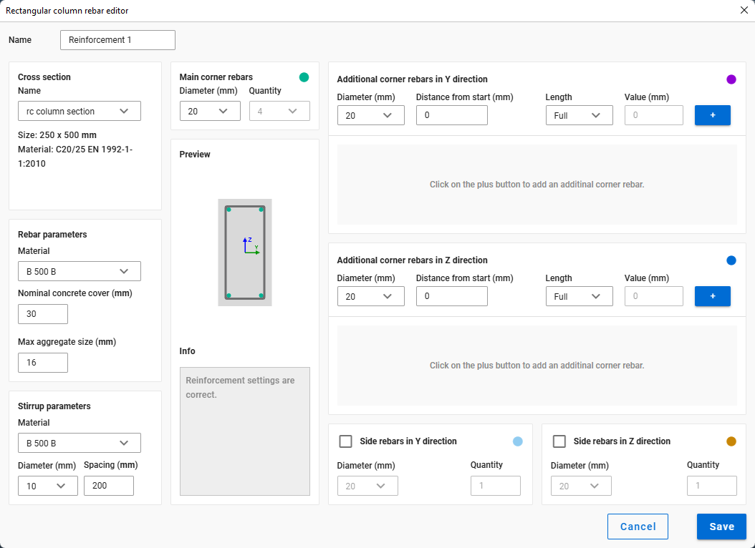Click the plus button for Z direction rebars
The height and width of the screenshot is (548, 755).
pos(712,296)
